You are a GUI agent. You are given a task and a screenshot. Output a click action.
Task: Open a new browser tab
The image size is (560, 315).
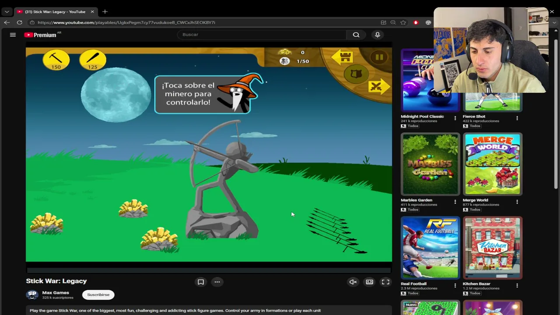point(105,12)
